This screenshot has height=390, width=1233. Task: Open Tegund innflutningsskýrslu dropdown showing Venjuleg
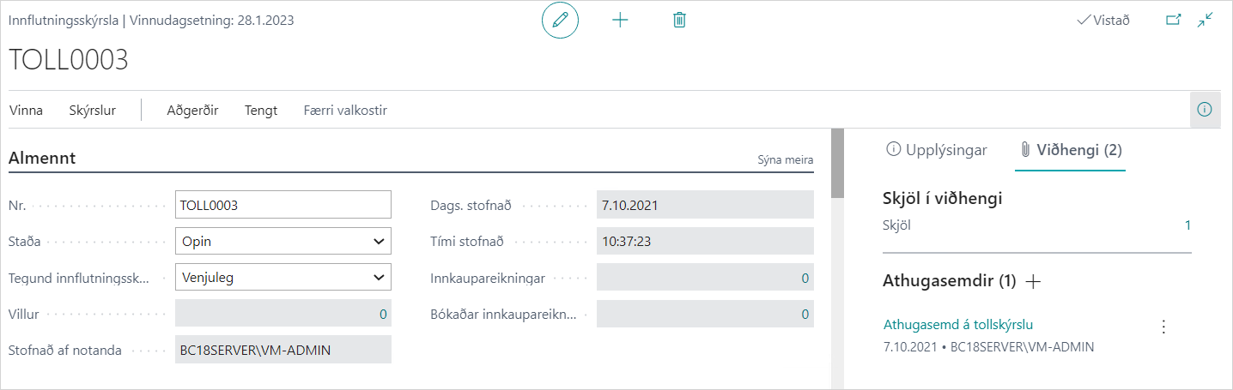(282, 277)
